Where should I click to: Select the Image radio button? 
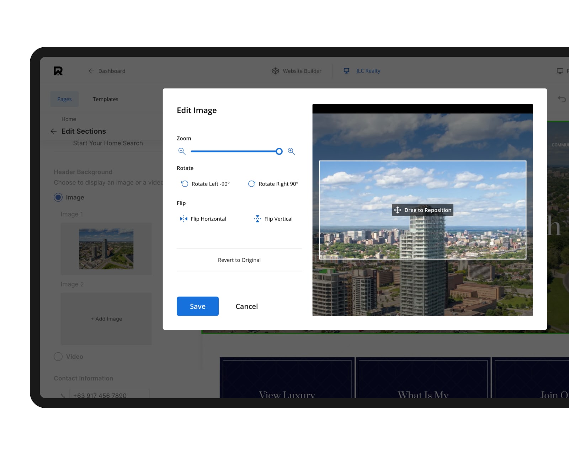[58, 197]
